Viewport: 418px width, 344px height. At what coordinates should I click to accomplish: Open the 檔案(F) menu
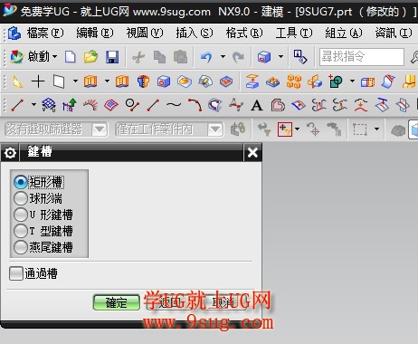(x=45, y=33)
